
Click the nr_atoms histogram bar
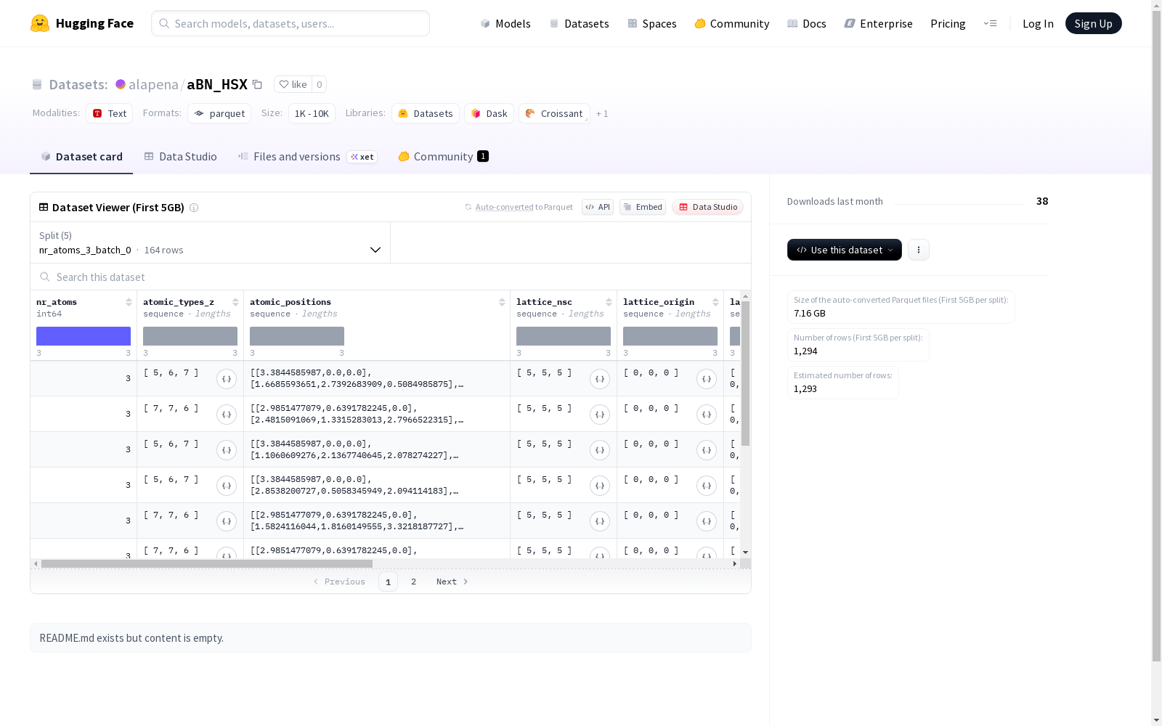(84, 336)
